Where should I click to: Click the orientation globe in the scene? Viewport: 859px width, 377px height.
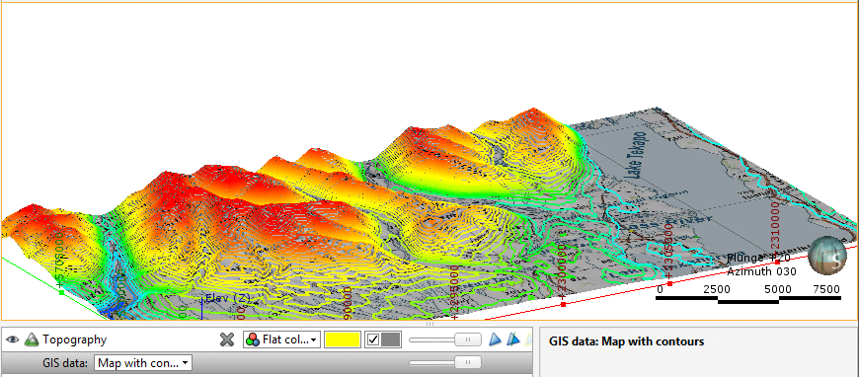pyautogui.click(x=827, y=256)
